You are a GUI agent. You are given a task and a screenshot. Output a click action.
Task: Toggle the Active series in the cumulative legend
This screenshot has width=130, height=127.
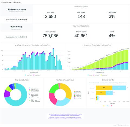click(90, 75)
